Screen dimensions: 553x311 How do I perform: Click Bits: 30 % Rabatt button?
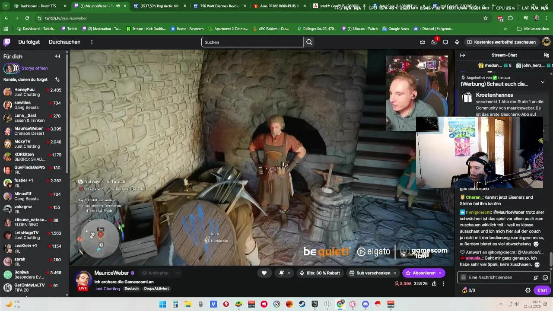[x=321, y=273]
